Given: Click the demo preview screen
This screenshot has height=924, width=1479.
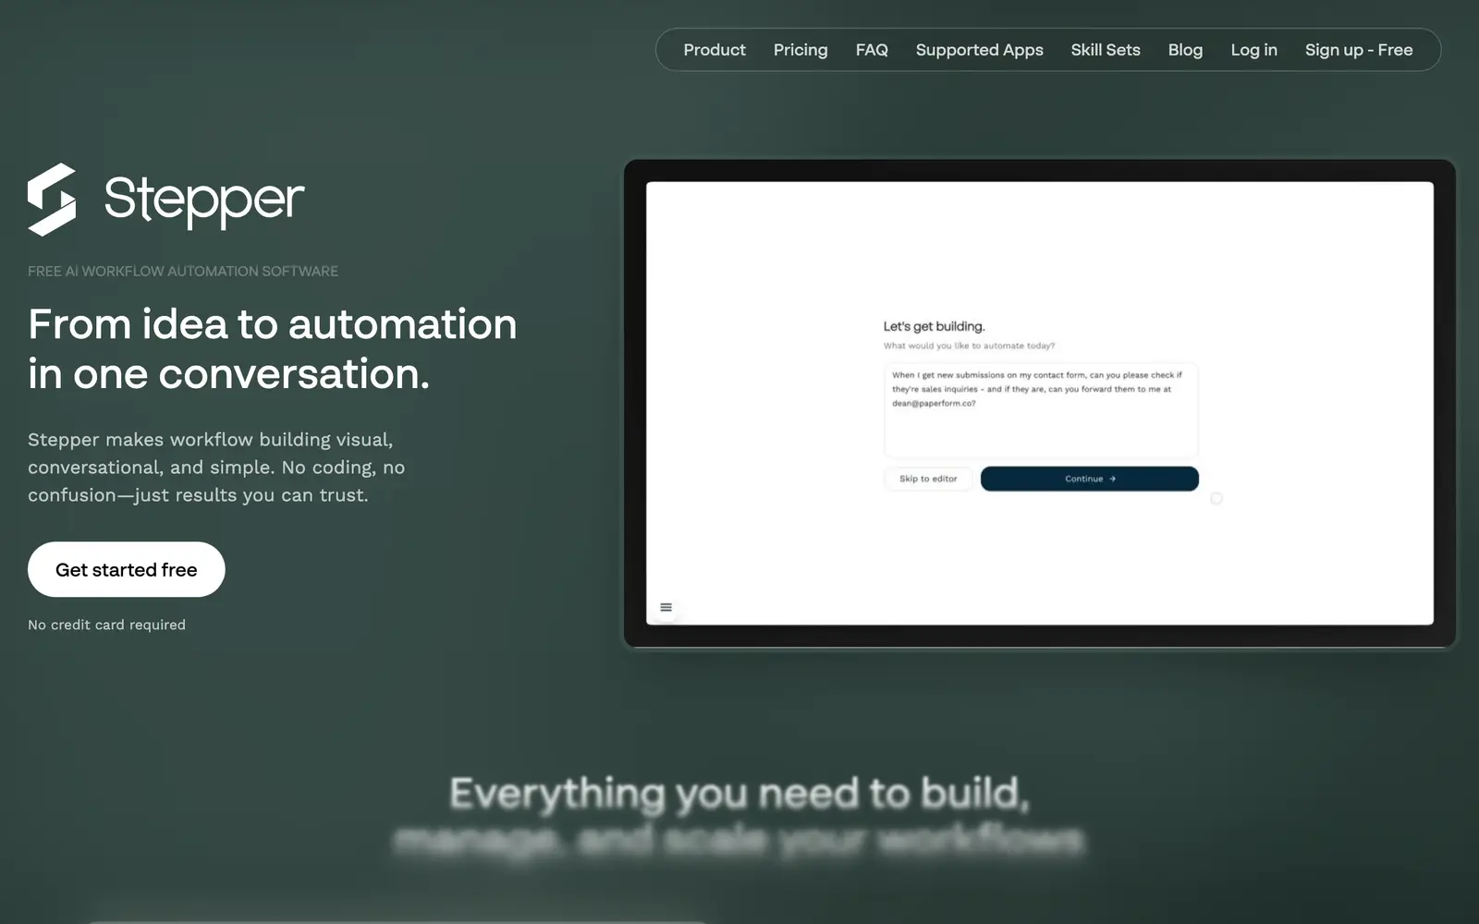Looking at the screenshot, I should 1040,403.
